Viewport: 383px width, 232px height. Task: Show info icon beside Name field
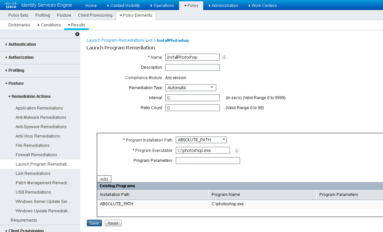coord(224,57)
